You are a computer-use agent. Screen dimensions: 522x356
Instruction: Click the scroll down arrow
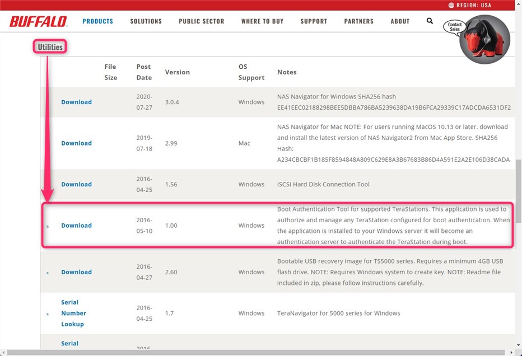point(518,345)
